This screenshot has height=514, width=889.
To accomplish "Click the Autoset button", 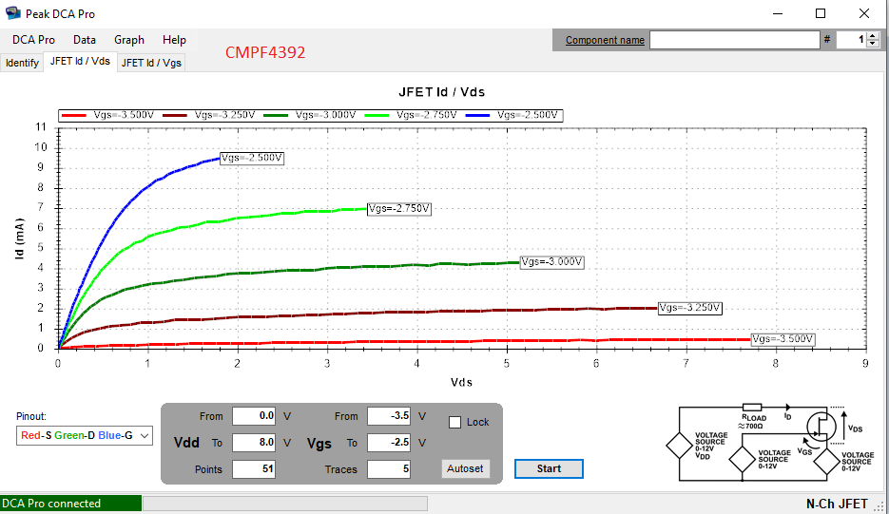I will (465, 468).
